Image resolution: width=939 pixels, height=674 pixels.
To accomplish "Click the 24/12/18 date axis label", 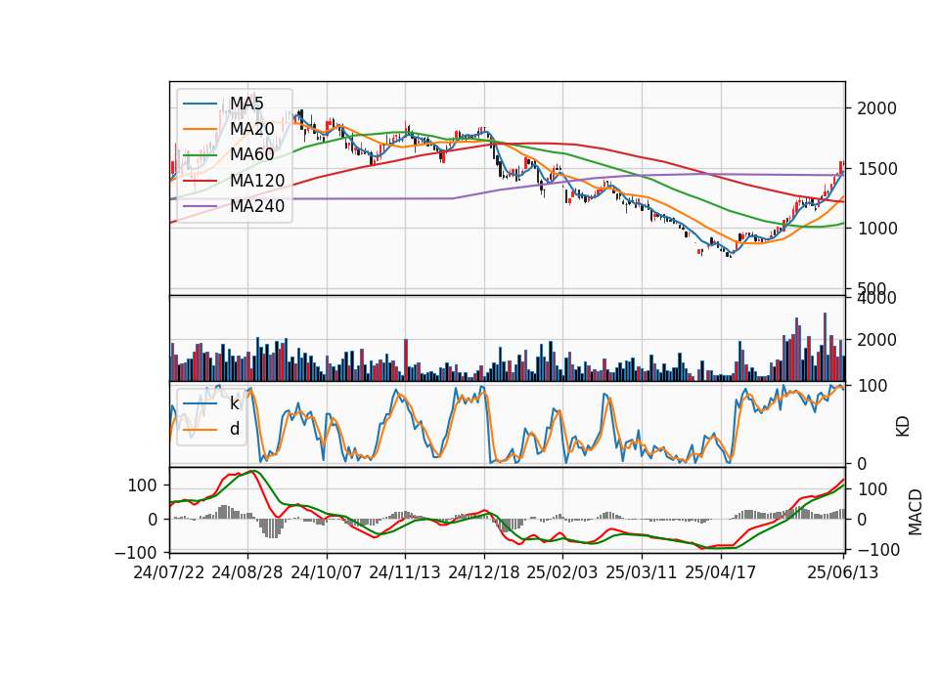I will pos(484,572).
